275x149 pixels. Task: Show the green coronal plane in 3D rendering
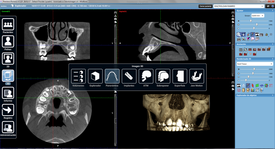click(x=257, y=85)
